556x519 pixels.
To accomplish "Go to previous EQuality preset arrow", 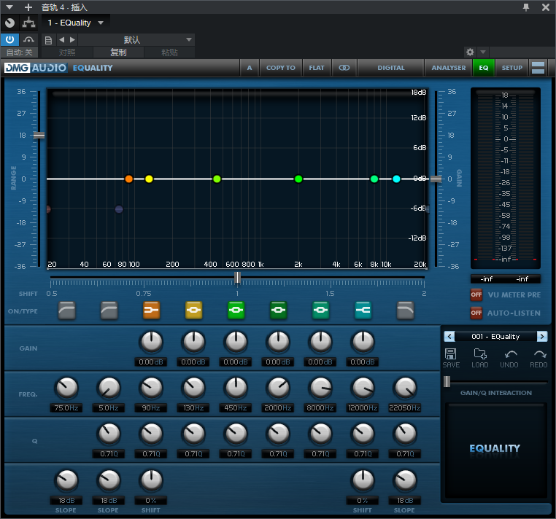I will [x=449, y=336].
